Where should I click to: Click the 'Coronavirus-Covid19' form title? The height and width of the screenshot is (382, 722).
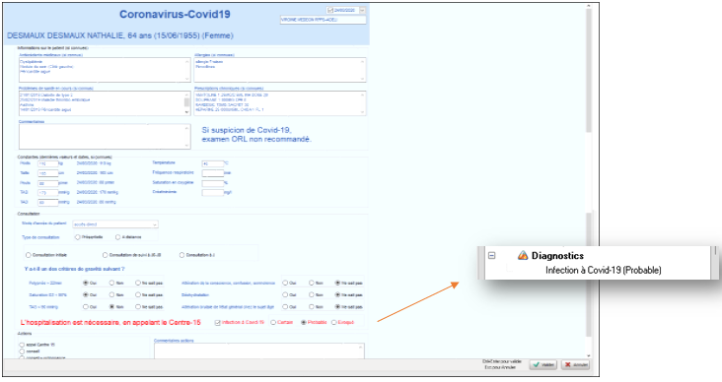coord(175,14)
